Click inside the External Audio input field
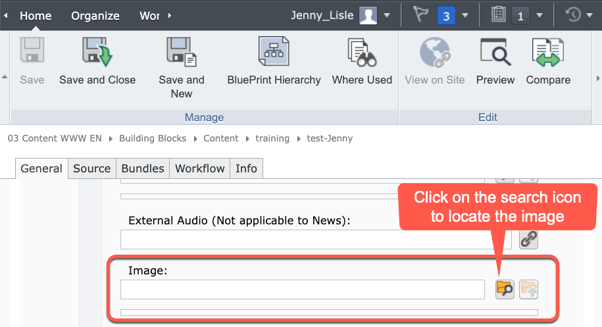 316,239
